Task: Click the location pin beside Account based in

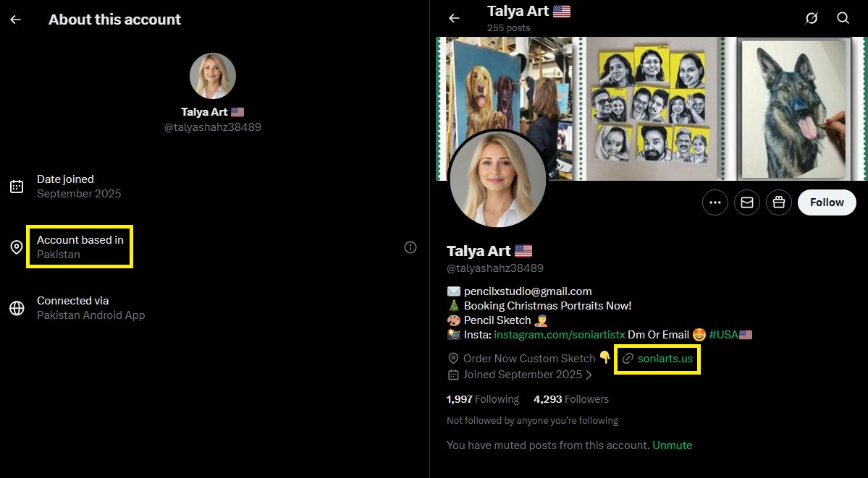Action: point(17,247)
